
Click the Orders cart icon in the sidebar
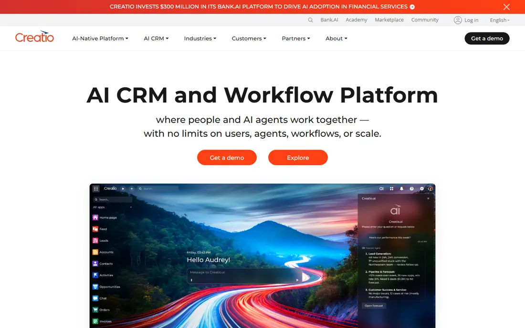[95, 309]
